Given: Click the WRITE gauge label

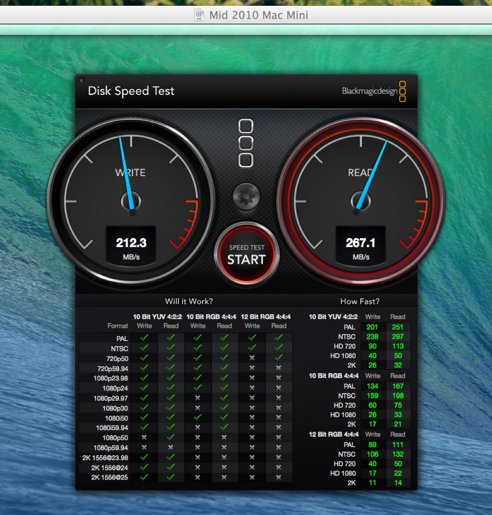Looking at the screenshot, I should click(x=130, y=173).
